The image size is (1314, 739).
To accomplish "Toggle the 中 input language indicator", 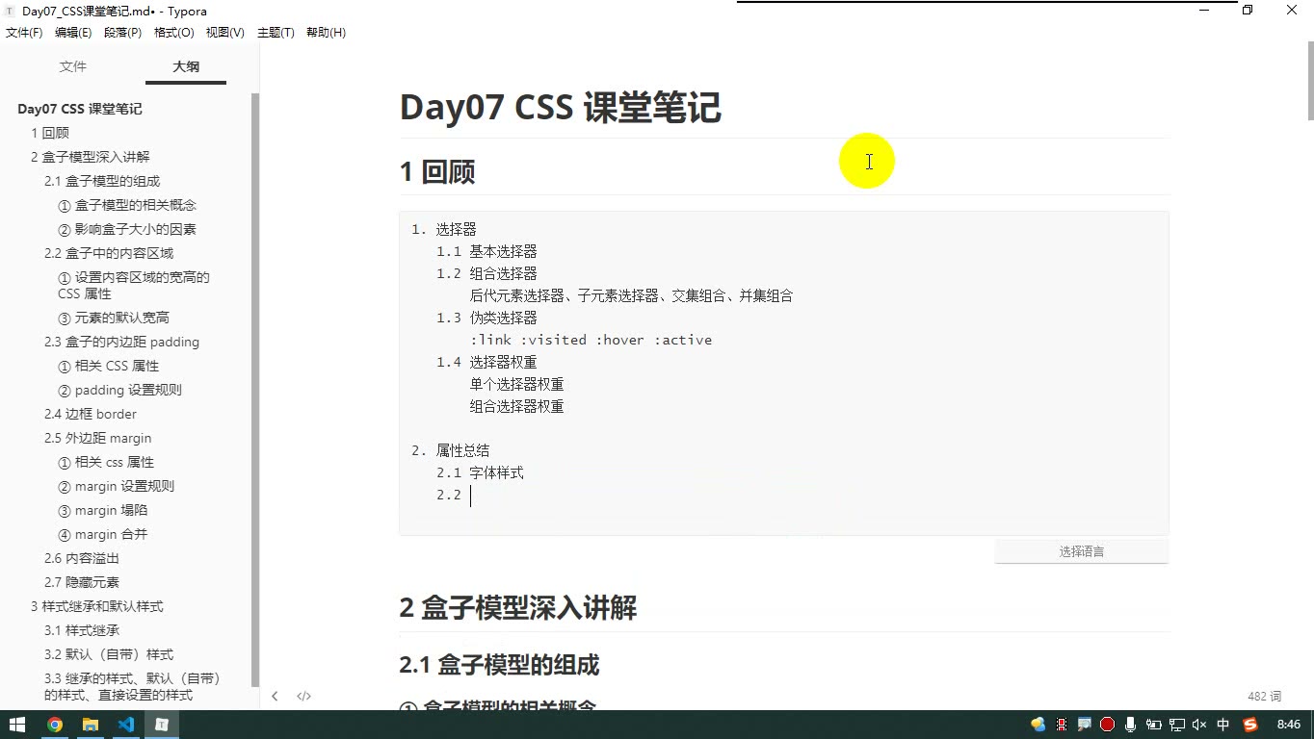I will pyautogui.click(x=1223, y=725).
